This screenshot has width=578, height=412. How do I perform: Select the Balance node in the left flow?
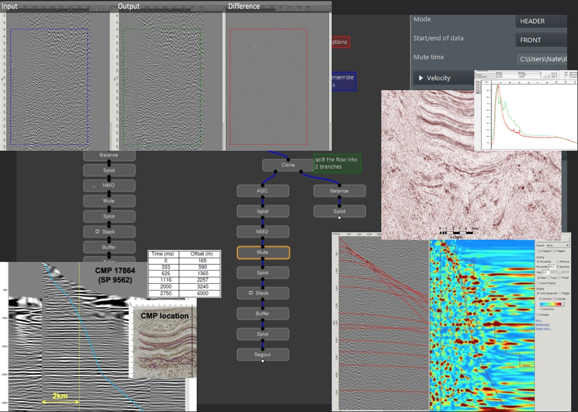pyautogui.click(x=109, y=155)
